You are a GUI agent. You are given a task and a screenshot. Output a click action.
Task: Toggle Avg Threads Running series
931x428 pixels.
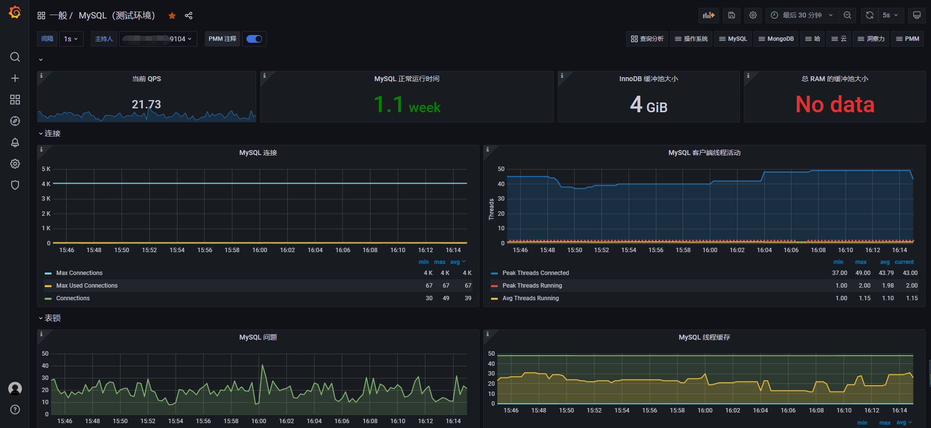point(530,298)
